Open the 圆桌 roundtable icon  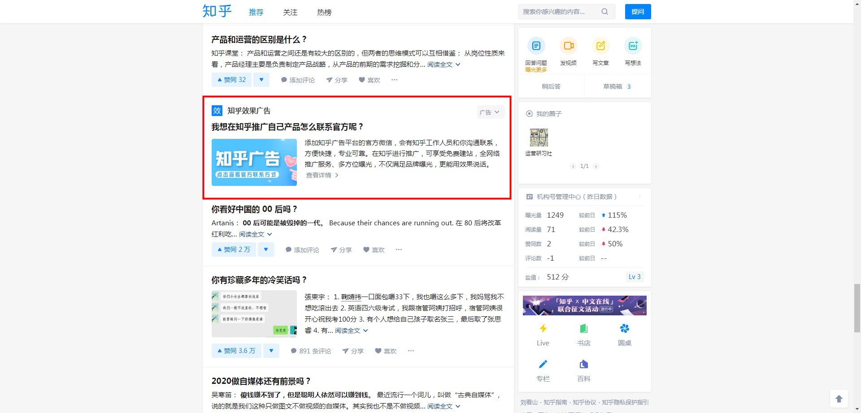pos(625,329)
